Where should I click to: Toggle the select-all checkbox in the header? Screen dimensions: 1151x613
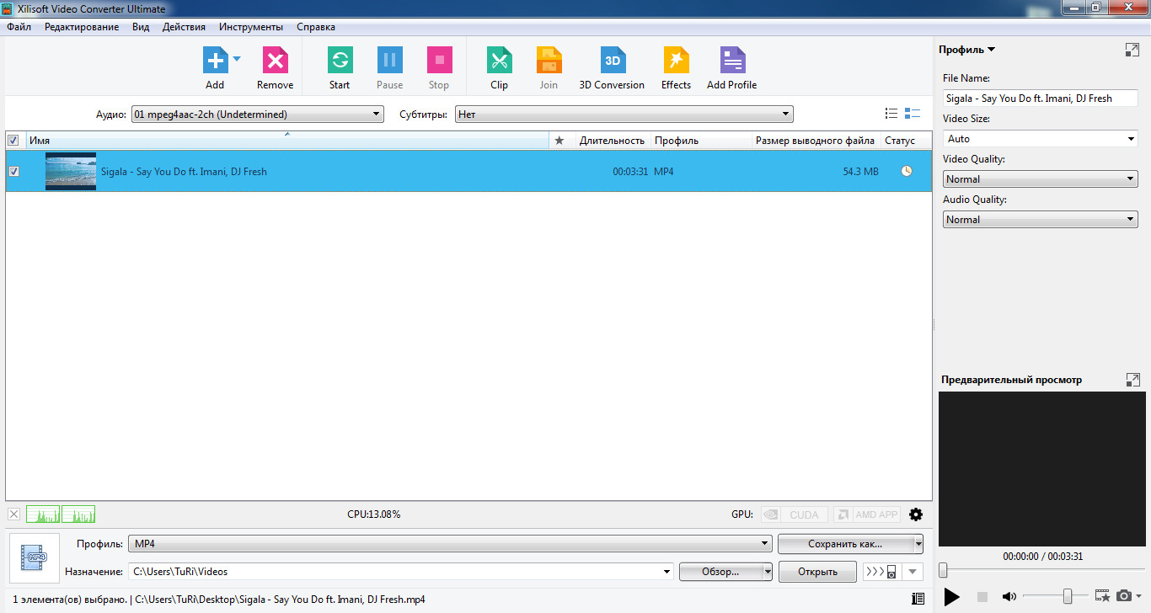point(13,141)
